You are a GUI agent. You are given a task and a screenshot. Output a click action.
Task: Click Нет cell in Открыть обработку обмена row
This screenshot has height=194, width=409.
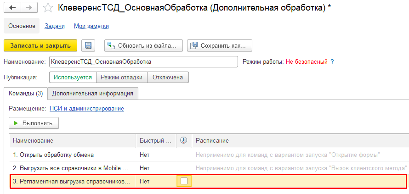pos(156,155)
